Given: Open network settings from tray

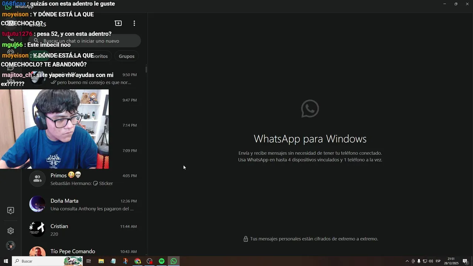Looking at the screenshot, I should click(x=425, y=261).
